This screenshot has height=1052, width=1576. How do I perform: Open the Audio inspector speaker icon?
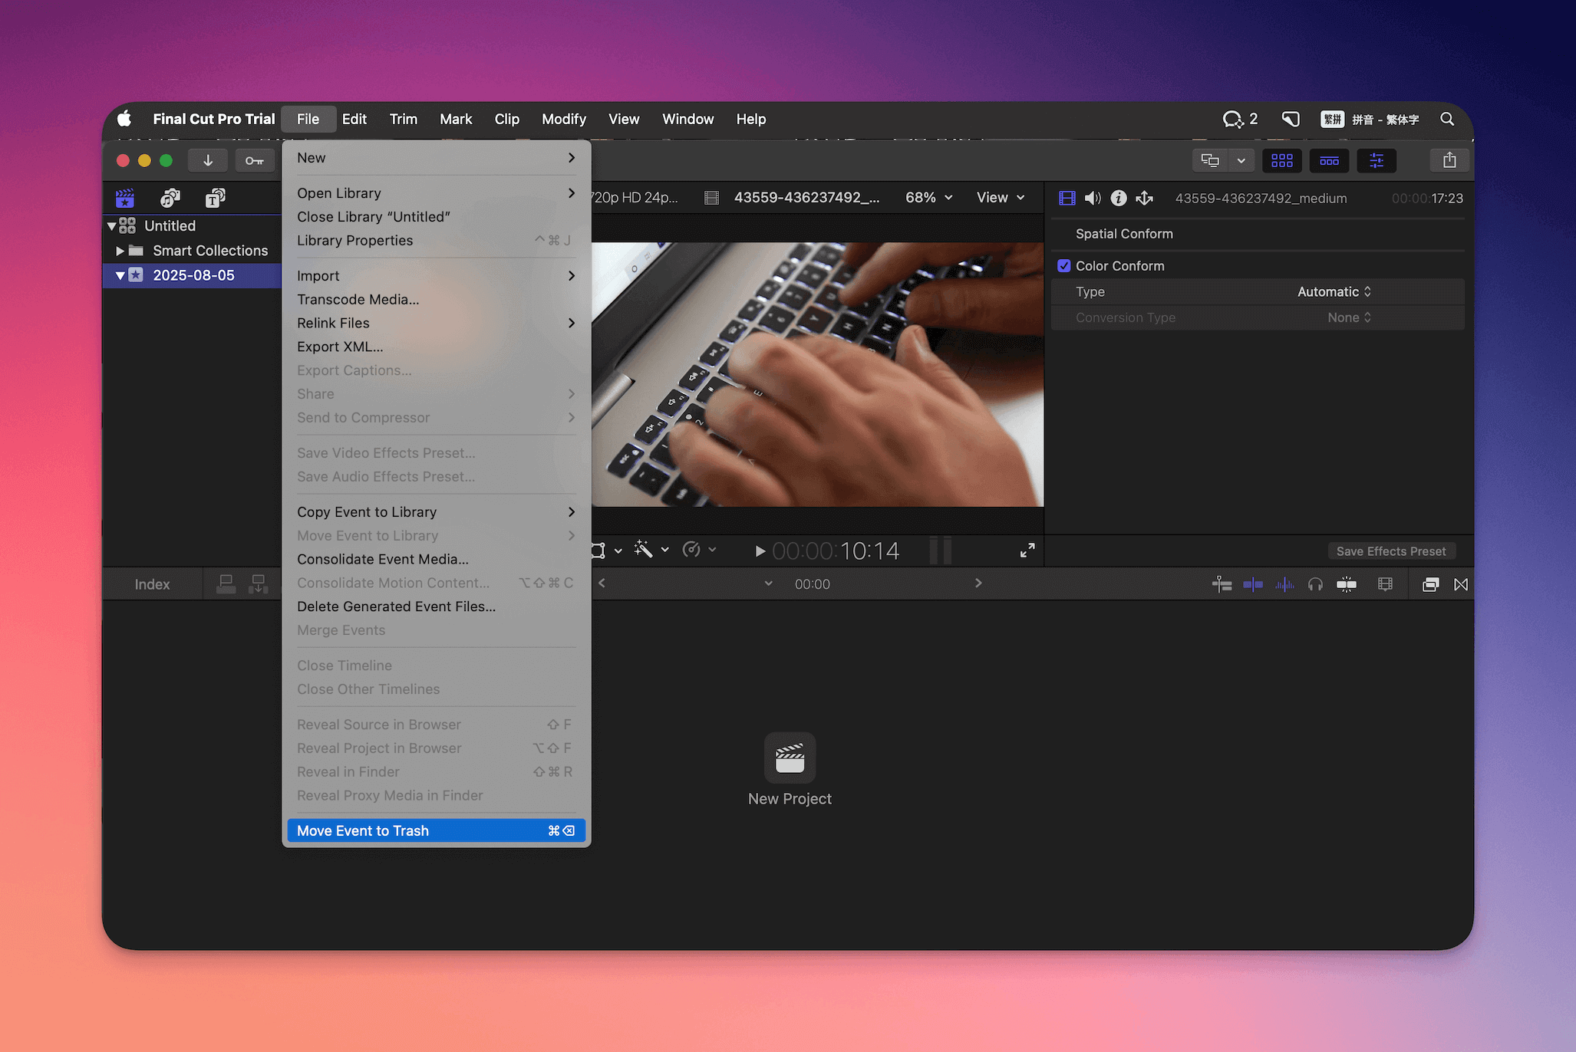click(x=1093, y=199)
